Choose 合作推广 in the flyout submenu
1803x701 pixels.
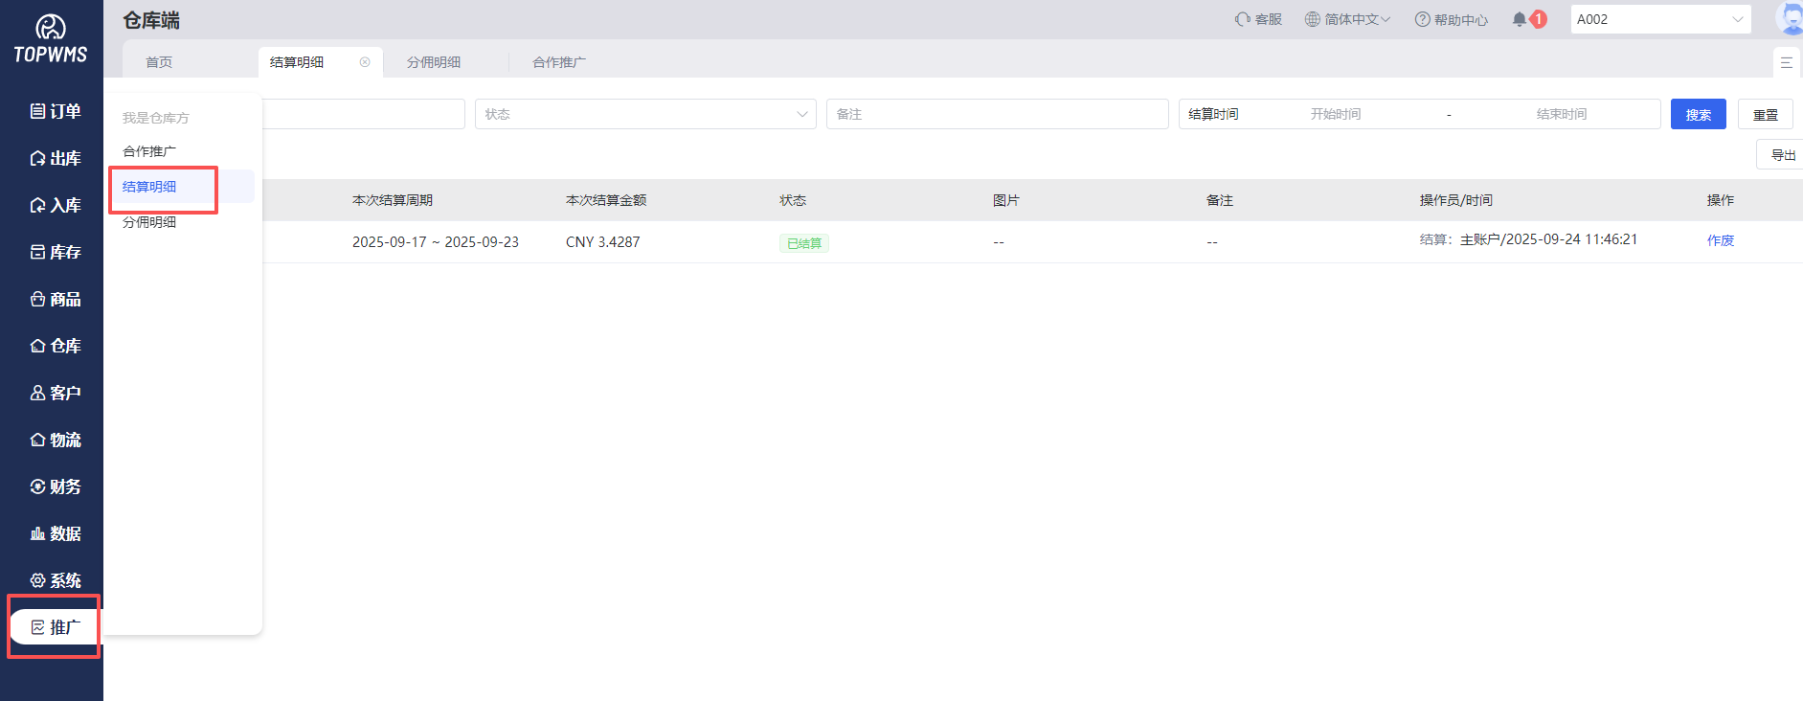click(x=149, y=151)
